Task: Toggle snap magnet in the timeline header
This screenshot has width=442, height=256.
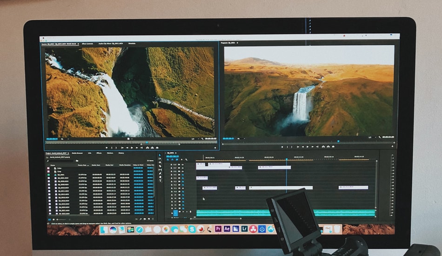Action: tap(172, 160)
